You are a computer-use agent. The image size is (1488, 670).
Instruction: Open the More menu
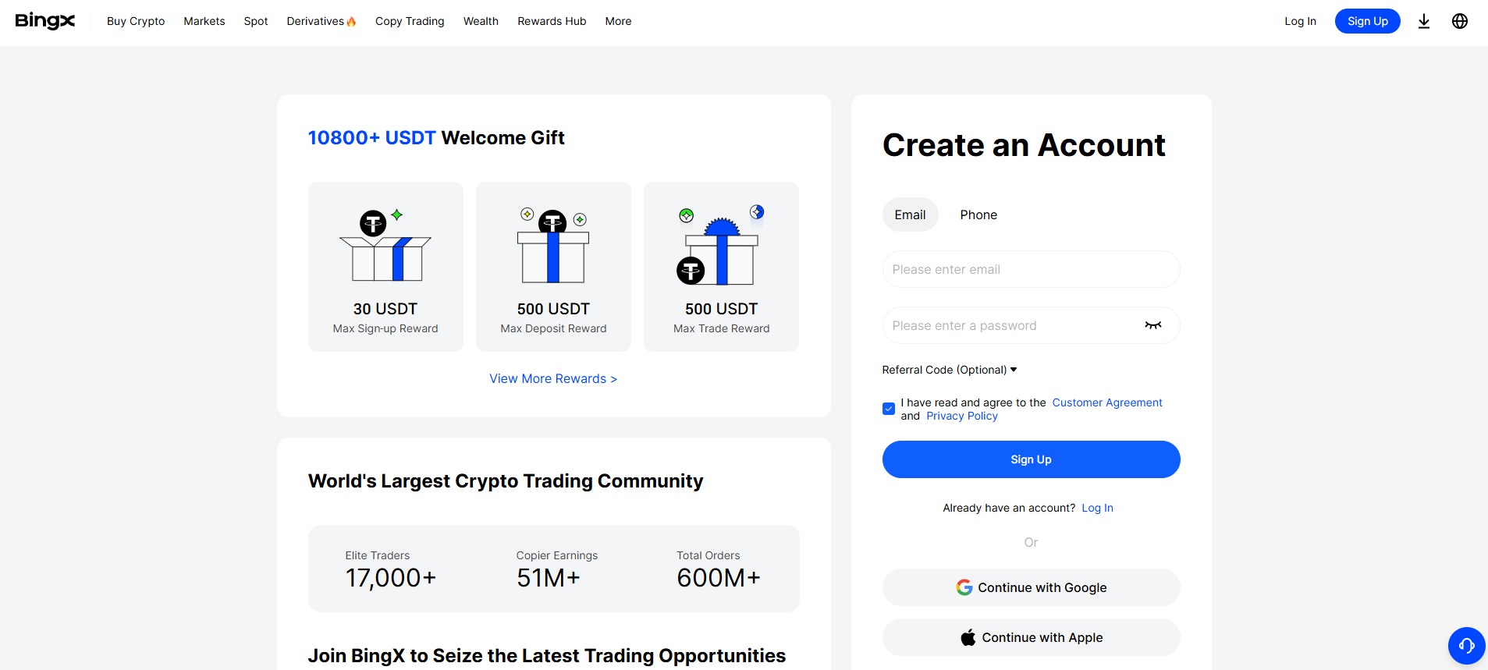(618, 21)
